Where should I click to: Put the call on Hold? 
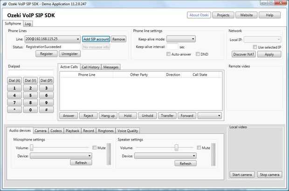click(x=128, y=116)
